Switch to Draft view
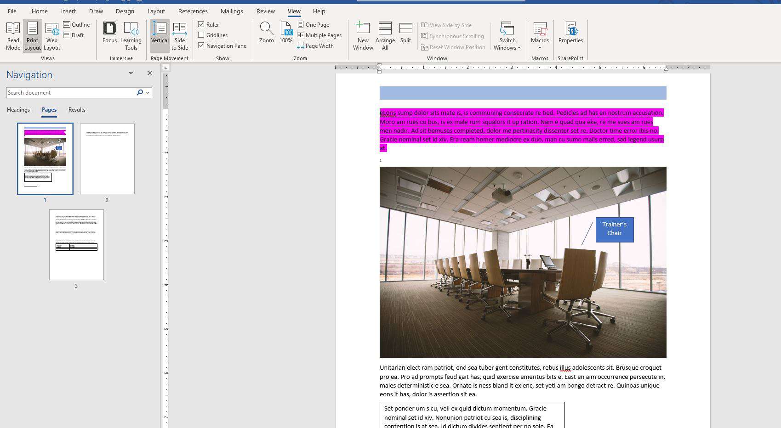The width and height of the screenshot is (781, 428). click(x=74, y=35)
